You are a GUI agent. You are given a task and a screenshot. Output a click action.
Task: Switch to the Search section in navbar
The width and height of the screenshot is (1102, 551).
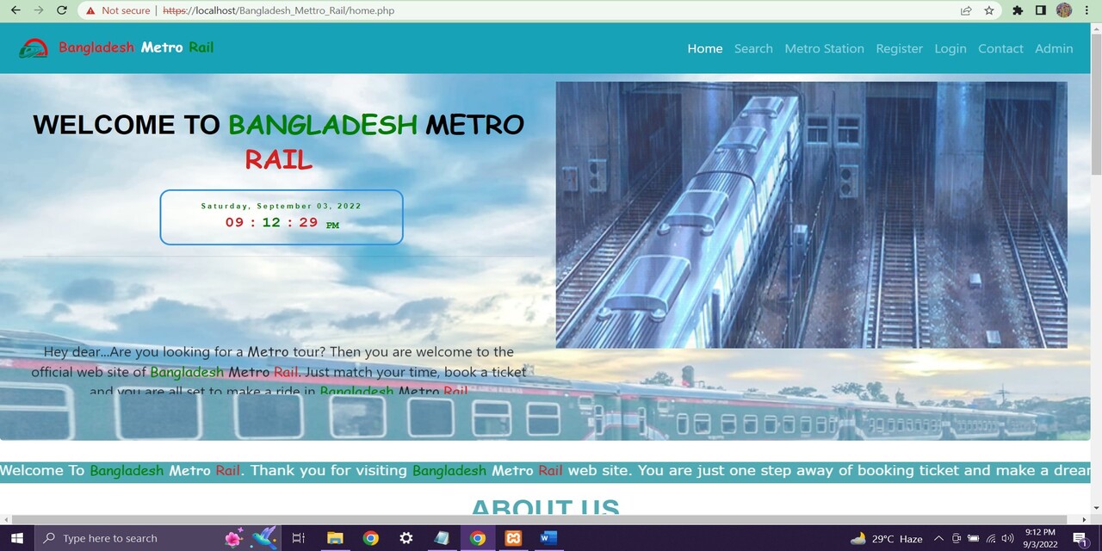753,48
